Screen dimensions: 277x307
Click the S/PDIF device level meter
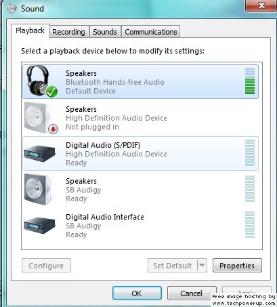point(250,153)
